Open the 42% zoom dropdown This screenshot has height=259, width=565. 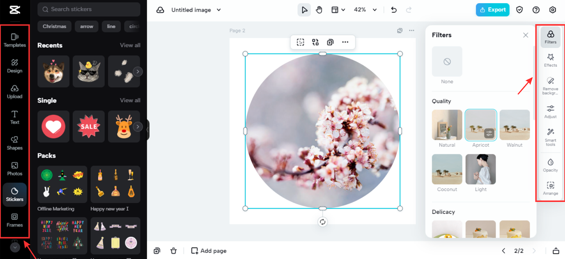coord(365,10)
